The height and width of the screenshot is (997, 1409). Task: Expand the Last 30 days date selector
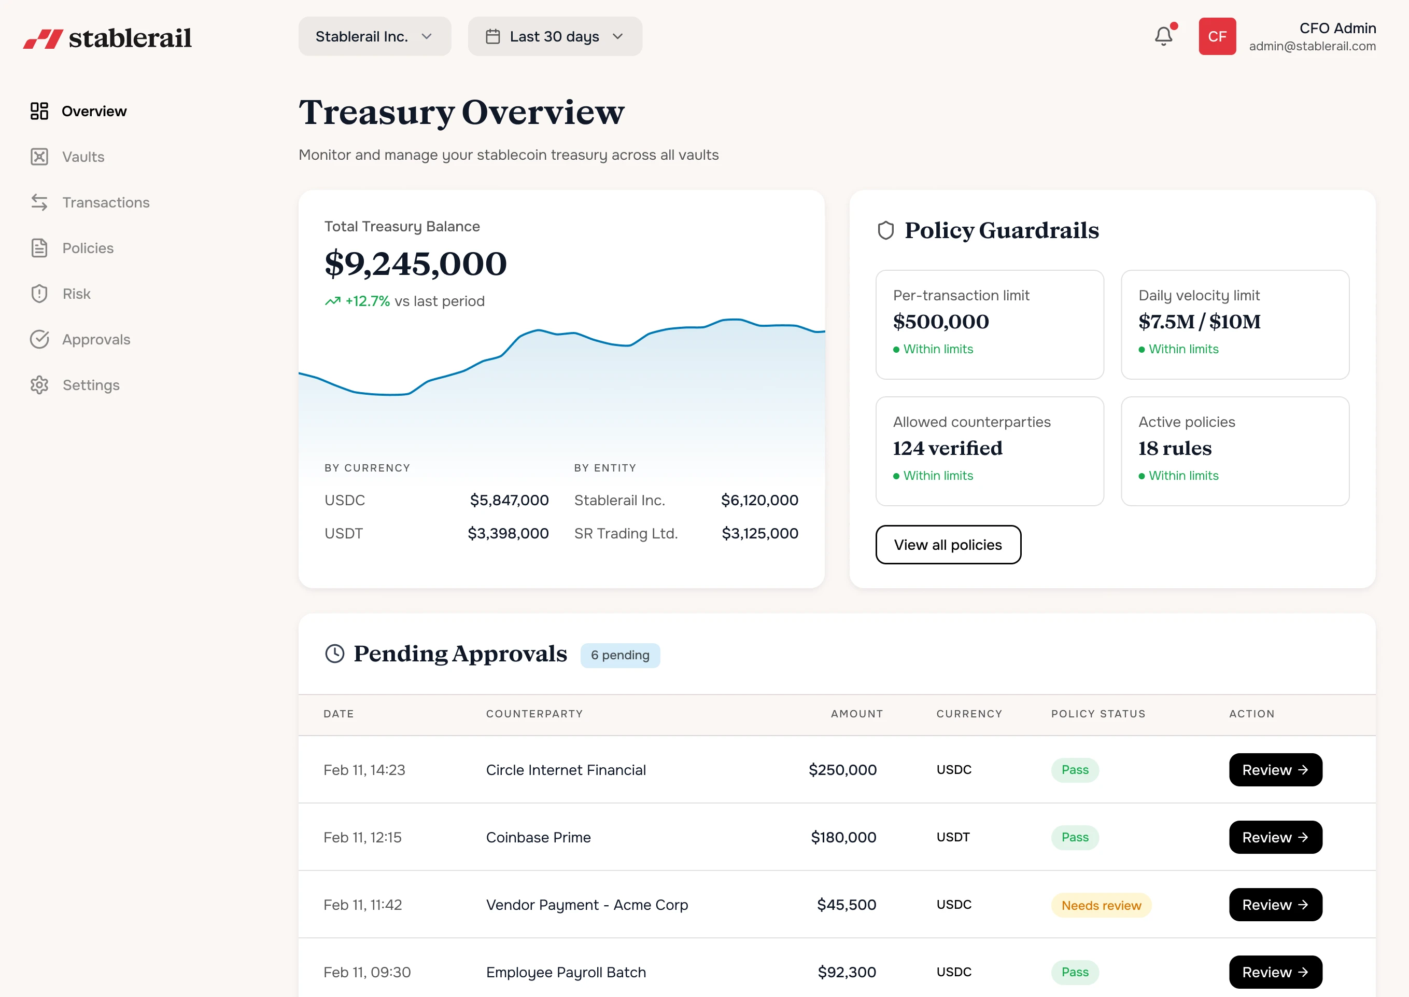[x=555, y=36]
